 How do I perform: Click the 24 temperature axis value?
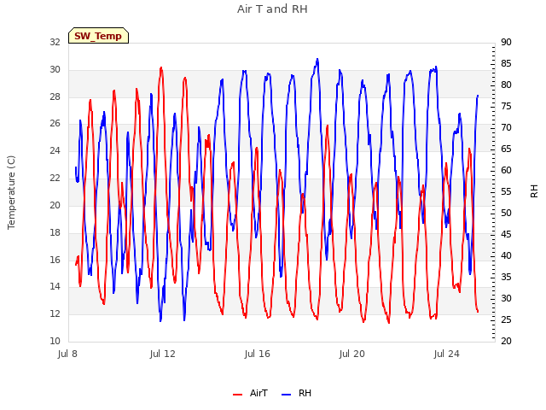(55, 150)
